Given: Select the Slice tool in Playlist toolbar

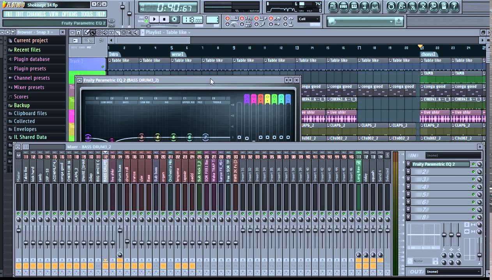Looking at the screenshot, I should (118, 32).
